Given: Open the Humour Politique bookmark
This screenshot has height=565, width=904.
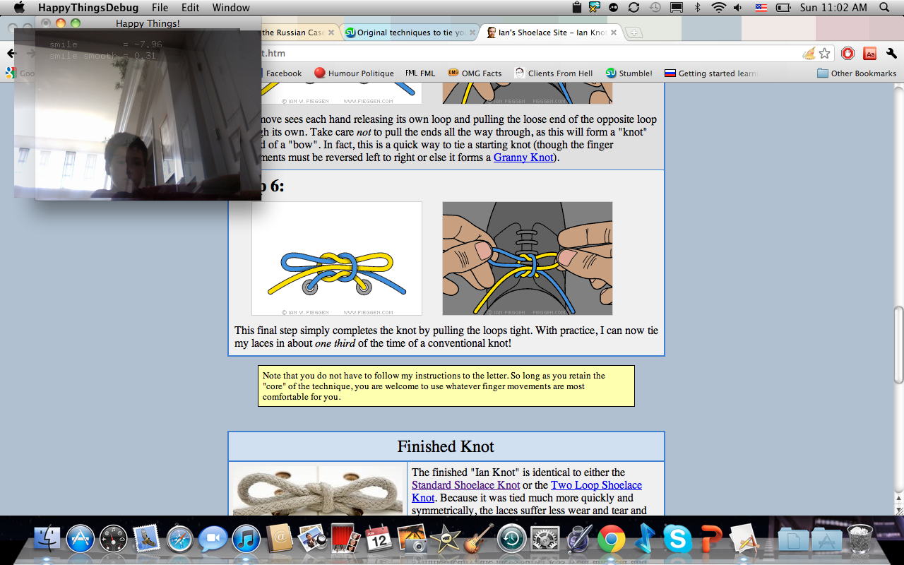Looking at the screenshot, I should (354, 73).
